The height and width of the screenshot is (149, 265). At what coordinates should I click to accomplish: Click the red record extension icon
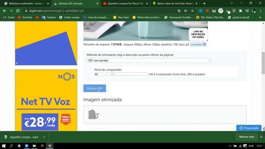pos(207,11)
